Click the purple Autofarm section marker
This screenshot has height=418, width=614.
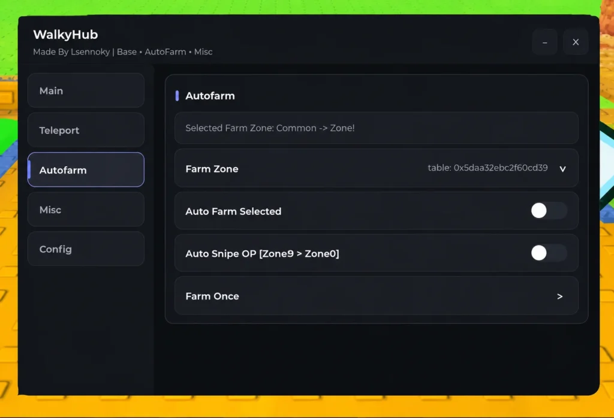click(177, 96)
